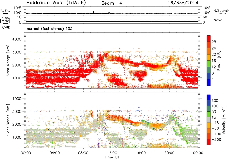Click the "2000" tick of the velocity panel
229x159 pixels.
[17, 125]
